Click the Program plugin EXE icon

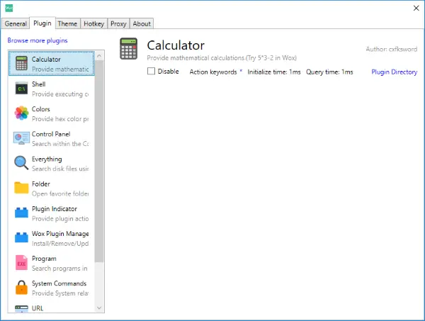[21, 262]
